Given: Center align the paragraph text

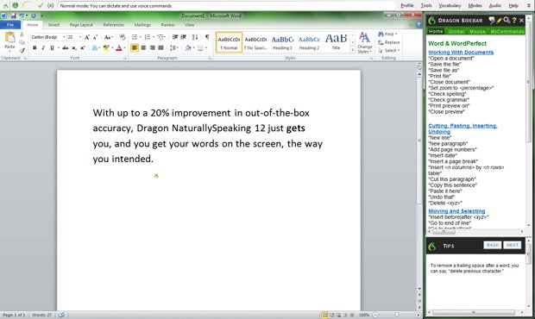Looking at the screenshot, I should [143, 48].
